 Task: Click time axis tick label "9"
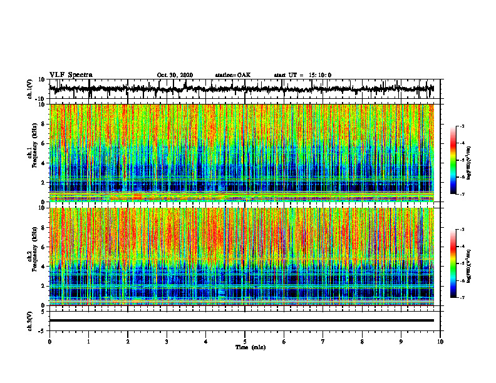[401, 342]
